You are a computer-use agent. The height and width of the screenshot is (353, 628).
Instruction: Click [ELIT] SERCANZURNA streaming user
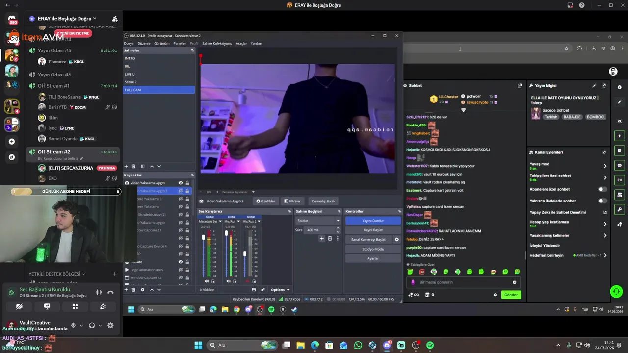tap(71, 168)
